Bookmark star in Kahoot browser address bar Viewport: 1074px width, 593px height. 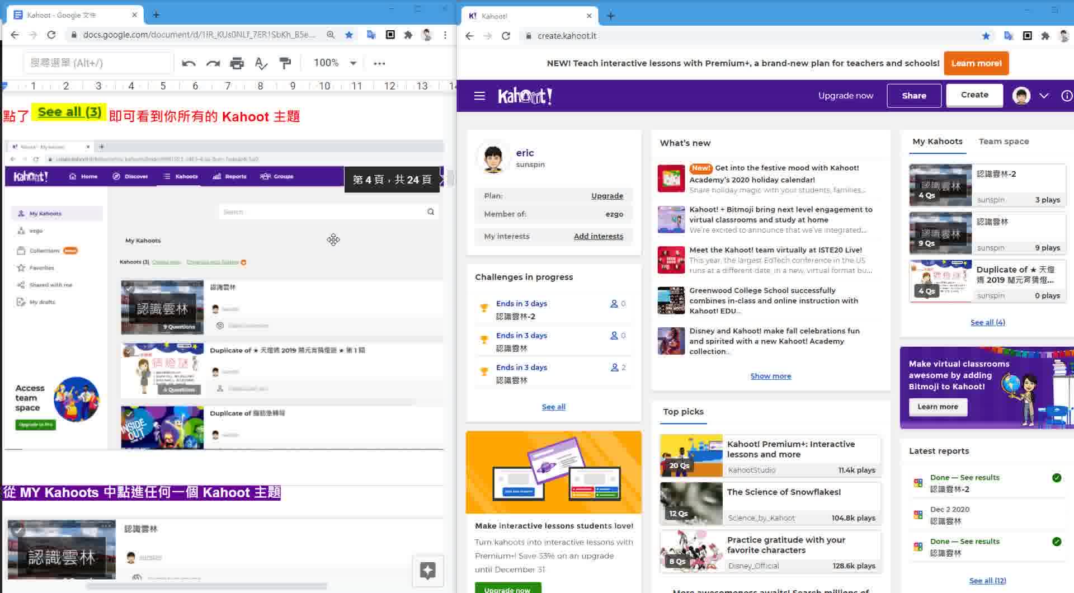(x=986, y=36)
